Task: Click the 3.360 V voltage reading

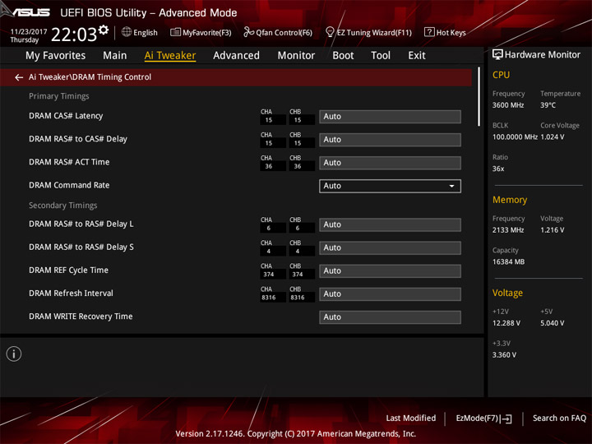Action: [x=504, y=355]
